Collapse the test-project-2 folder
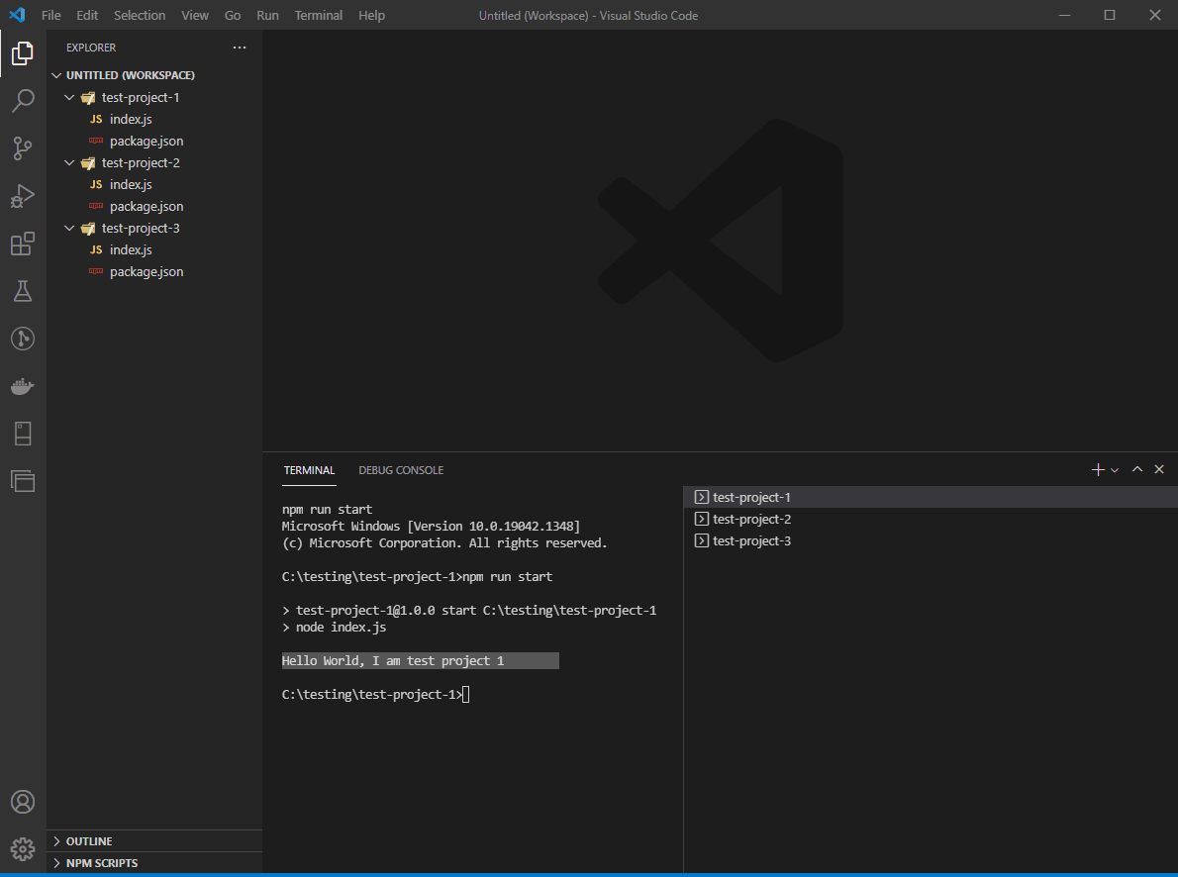This screenshot has height=877, width=1178. (154, 162)
